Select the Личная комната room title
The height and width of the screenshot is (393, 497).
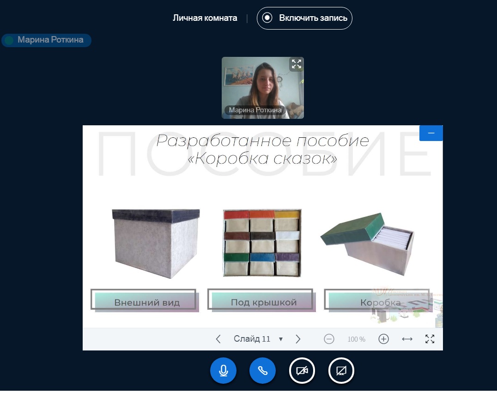(x=205, y=18)
